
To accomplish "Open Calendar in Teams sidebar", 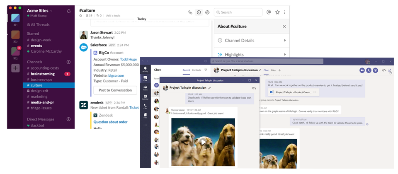I will click(145, 97).
